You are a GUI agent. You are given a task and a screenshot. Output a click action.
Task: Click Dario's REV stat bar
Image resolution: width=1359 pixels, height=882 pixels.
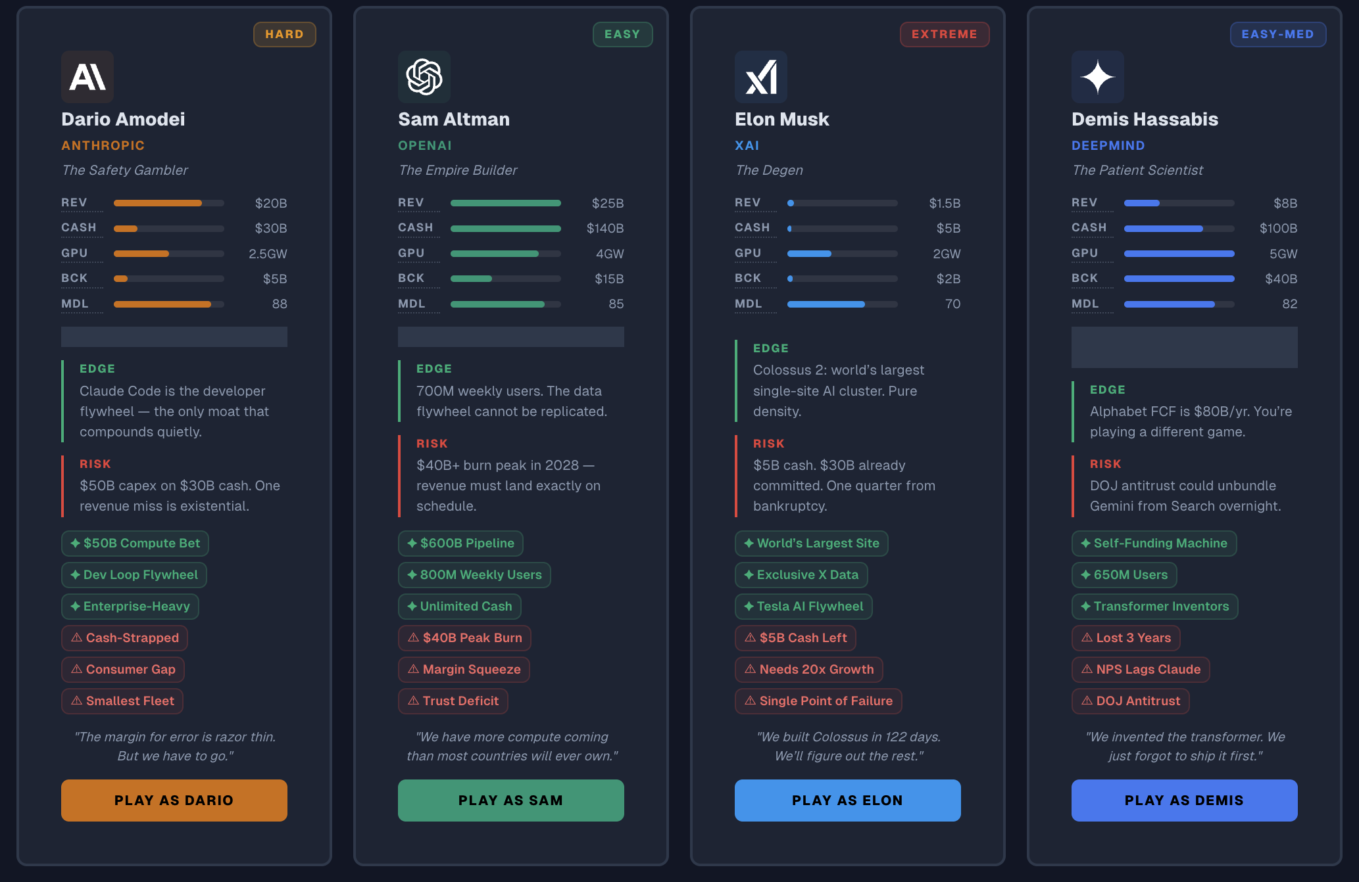pyautogui.click(x=168, y=203)
